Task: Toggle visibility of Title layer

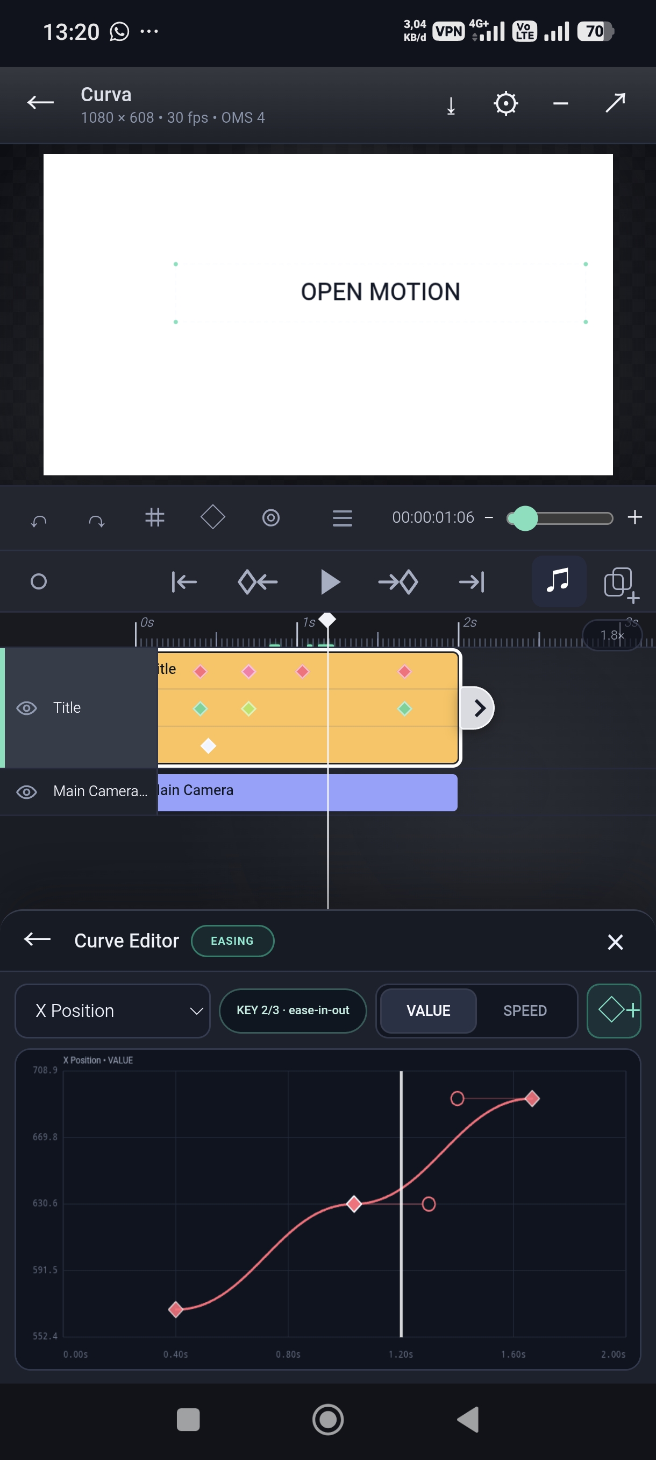Action: [26, 708]
